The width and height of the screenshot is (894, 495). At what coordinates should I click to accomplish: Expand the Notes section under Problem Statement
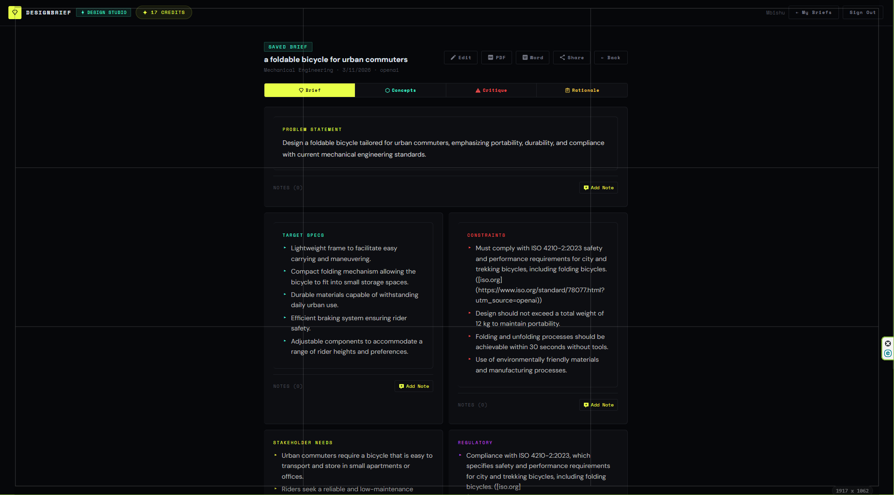[288, 187]
